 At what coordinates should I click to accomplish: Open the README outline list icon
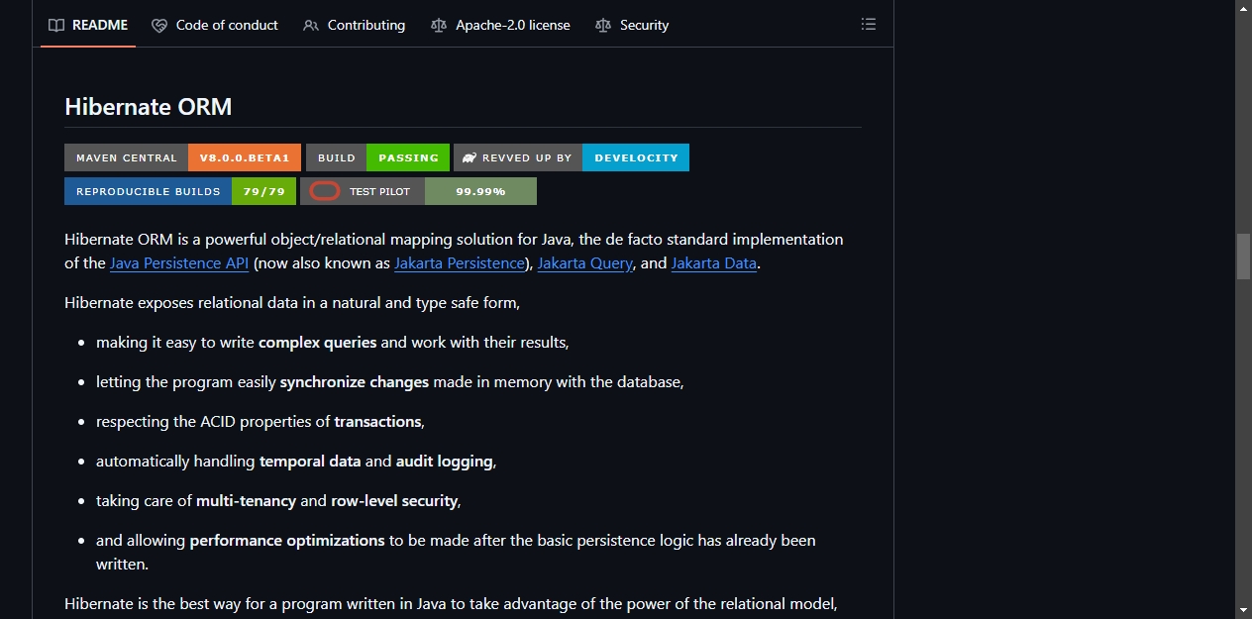[869, 25]
